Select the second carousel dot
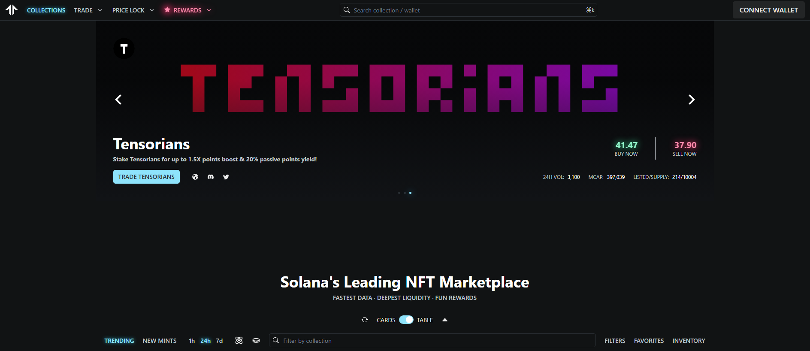 tap(405, 193)
